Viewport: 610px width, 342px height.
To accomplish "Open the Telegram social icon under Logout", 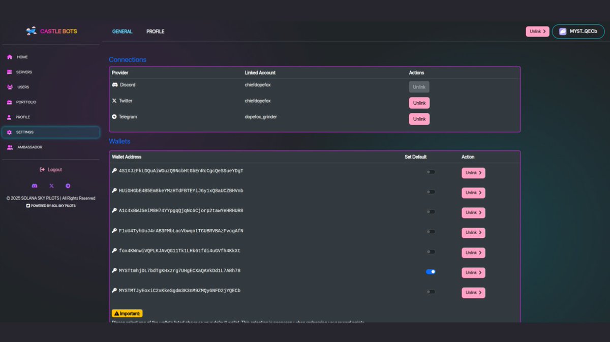I will point(68,186).
